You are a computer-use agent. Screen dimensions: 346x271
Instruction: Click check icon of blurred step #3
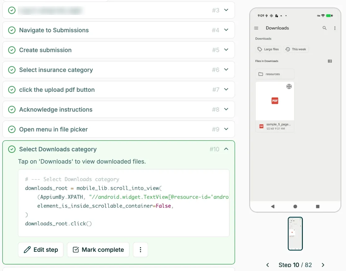(x=12, y=10)
